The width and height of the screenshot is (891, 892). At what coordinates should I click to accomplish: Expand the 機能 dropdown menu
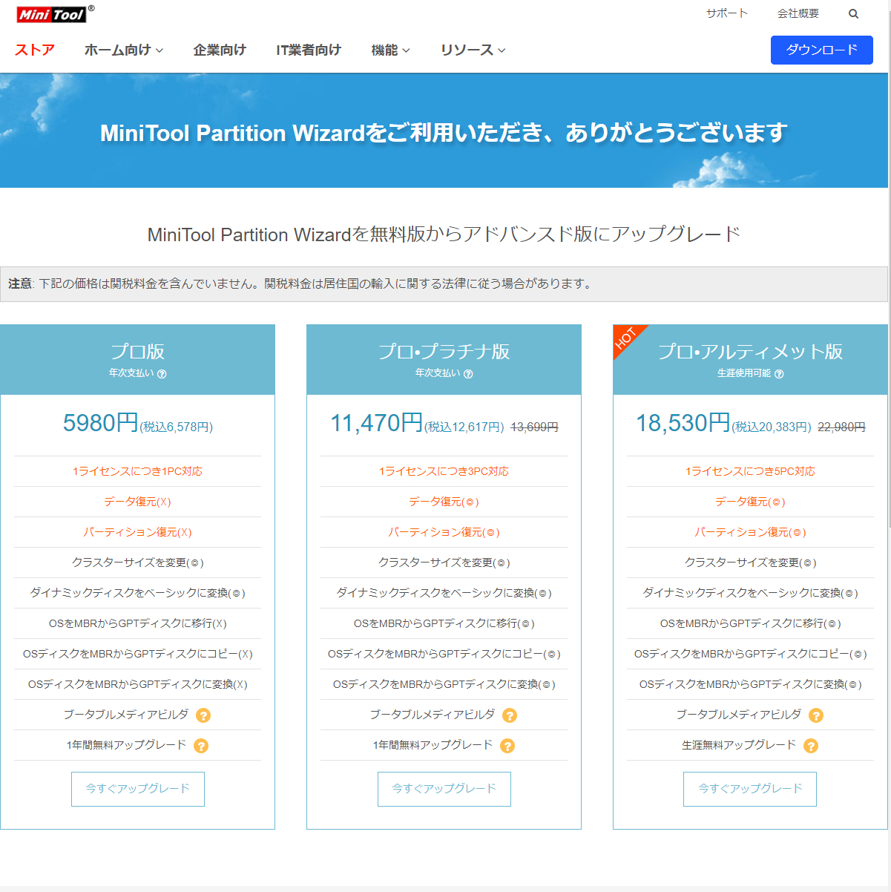pos(390,50)
